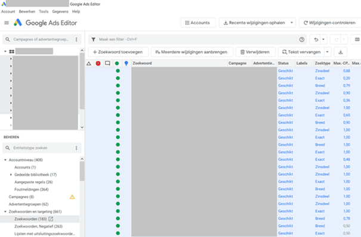Click the Google Ads Editor logo
Image resolution: width=361 pixels, height=237 pixels.
click(x=18, y=23)
